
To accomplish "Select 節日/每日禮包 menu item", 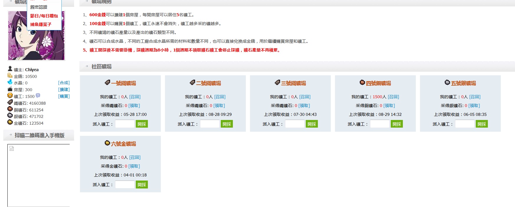I will [44, 16].
